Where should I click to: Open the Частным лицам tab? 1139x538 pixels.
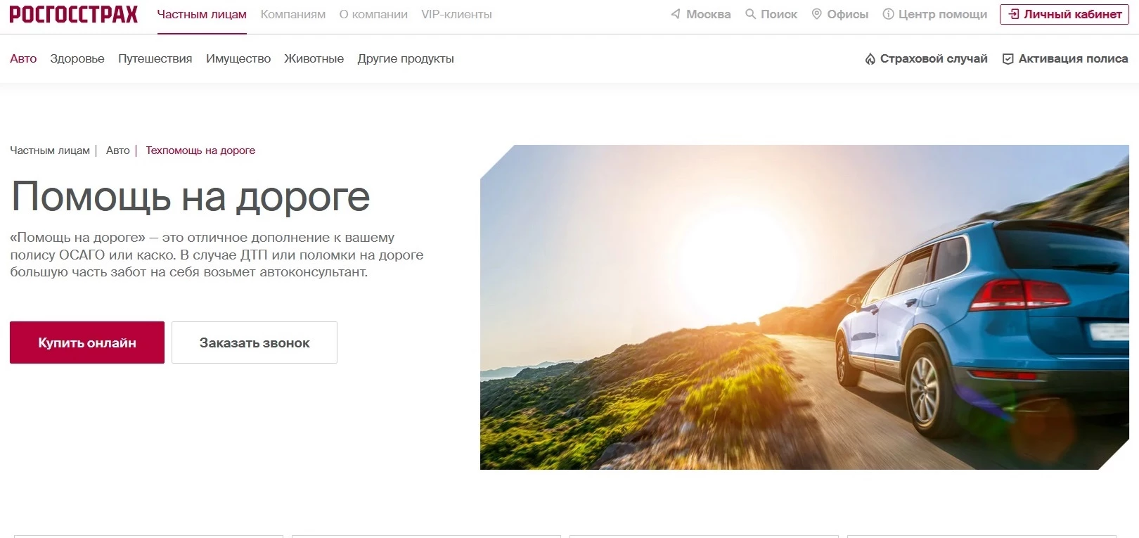[x=202, y=14]
